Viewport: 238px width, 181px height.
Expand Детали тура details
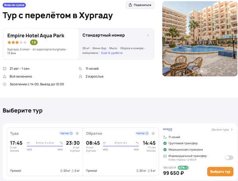(x=222, y=129)
